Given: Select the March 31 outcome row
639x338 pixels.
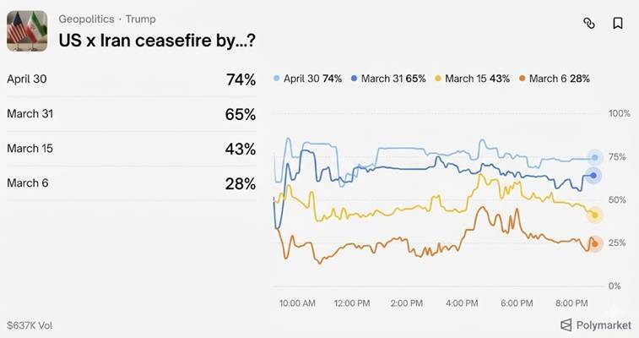Looking at the screenshot, I should point(131,114).
